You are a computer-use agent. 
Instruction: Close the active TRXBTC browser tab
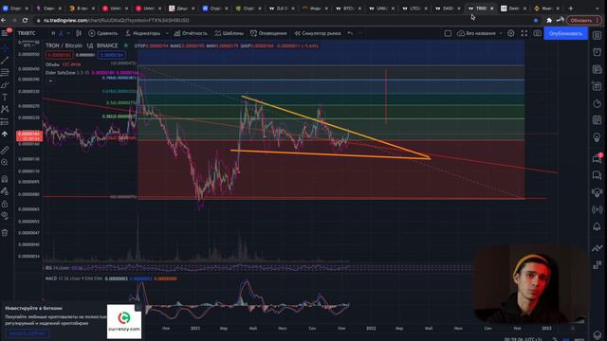tap(492, 9)
